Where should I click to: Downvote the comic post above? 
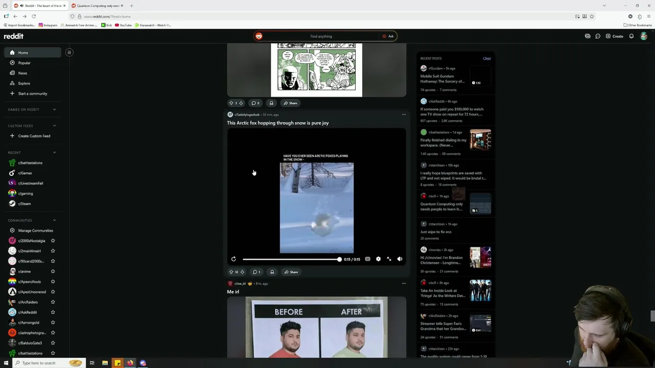coord(241,103)
